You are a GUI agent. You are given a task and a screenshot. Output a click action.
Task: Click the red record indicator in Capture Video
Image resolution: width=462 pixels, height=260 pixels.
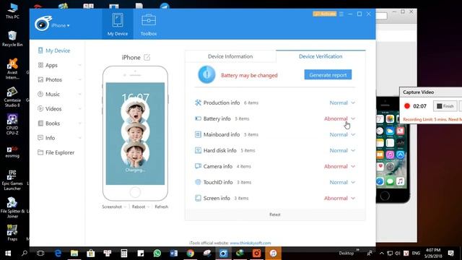[x=407, y=106]
